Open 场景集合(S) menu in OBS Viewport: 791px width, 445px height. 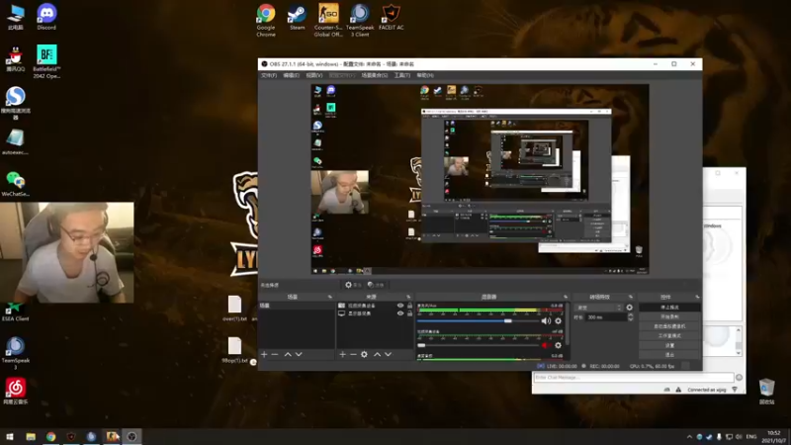tap(375, 76)
